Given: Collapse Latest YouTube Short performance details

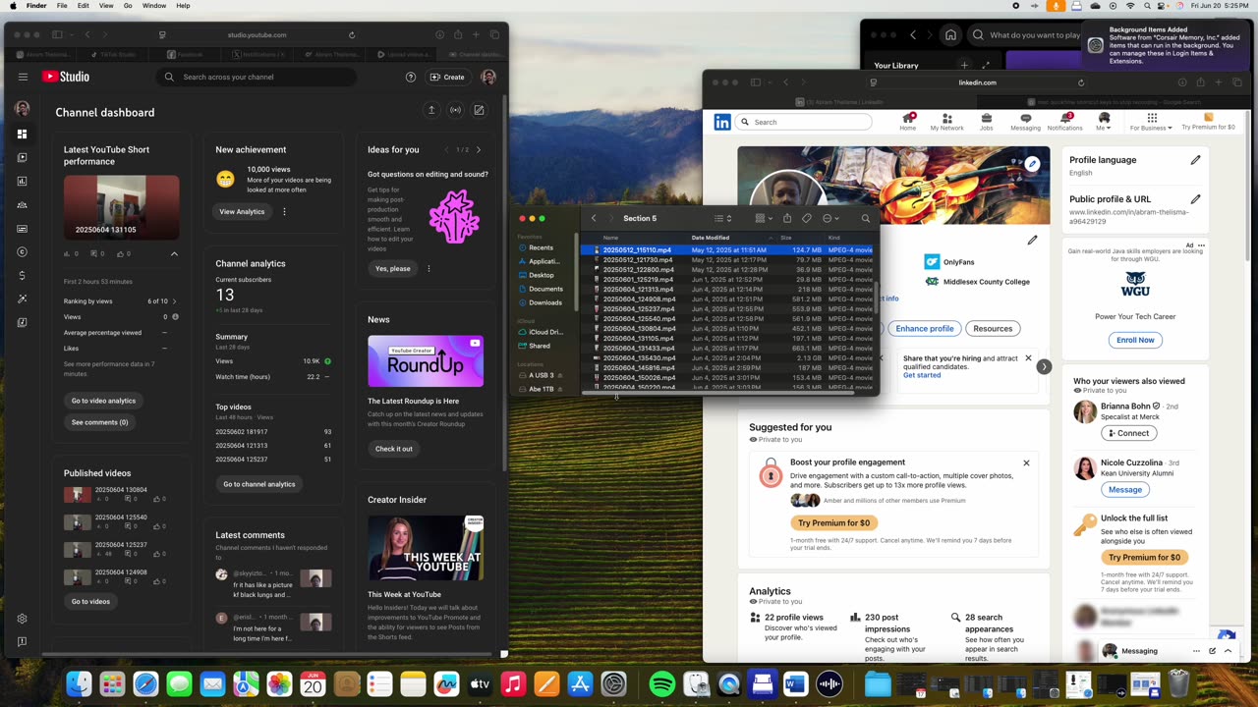Looking at the screenshot, I should [174, 254].
